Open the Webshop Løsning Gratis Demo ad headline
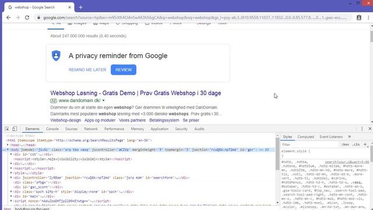373x210 pixels. pos(136,93)
